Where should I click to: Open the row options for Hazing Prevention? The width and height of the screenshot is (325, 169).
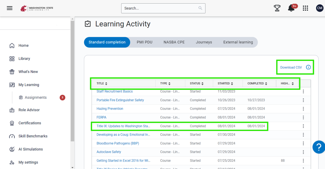coord(303,109)
